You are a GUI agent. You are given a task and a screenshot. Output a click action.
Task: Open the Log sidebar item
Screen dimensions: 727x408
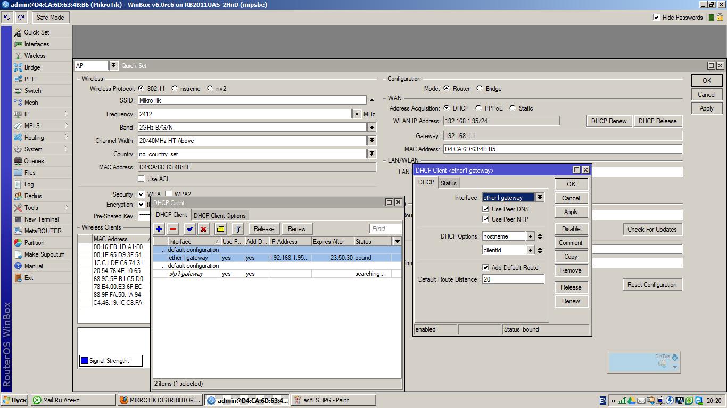coord(29,184)
